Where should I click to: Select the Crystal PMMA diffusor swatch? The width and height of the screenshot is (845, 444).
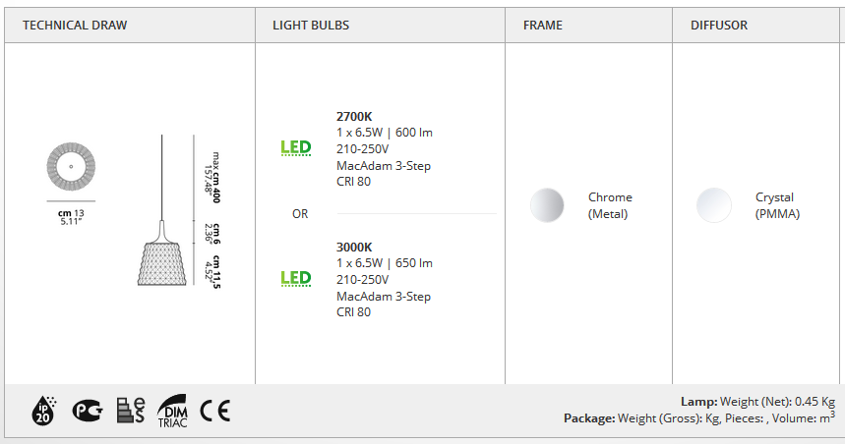(713, 205)
